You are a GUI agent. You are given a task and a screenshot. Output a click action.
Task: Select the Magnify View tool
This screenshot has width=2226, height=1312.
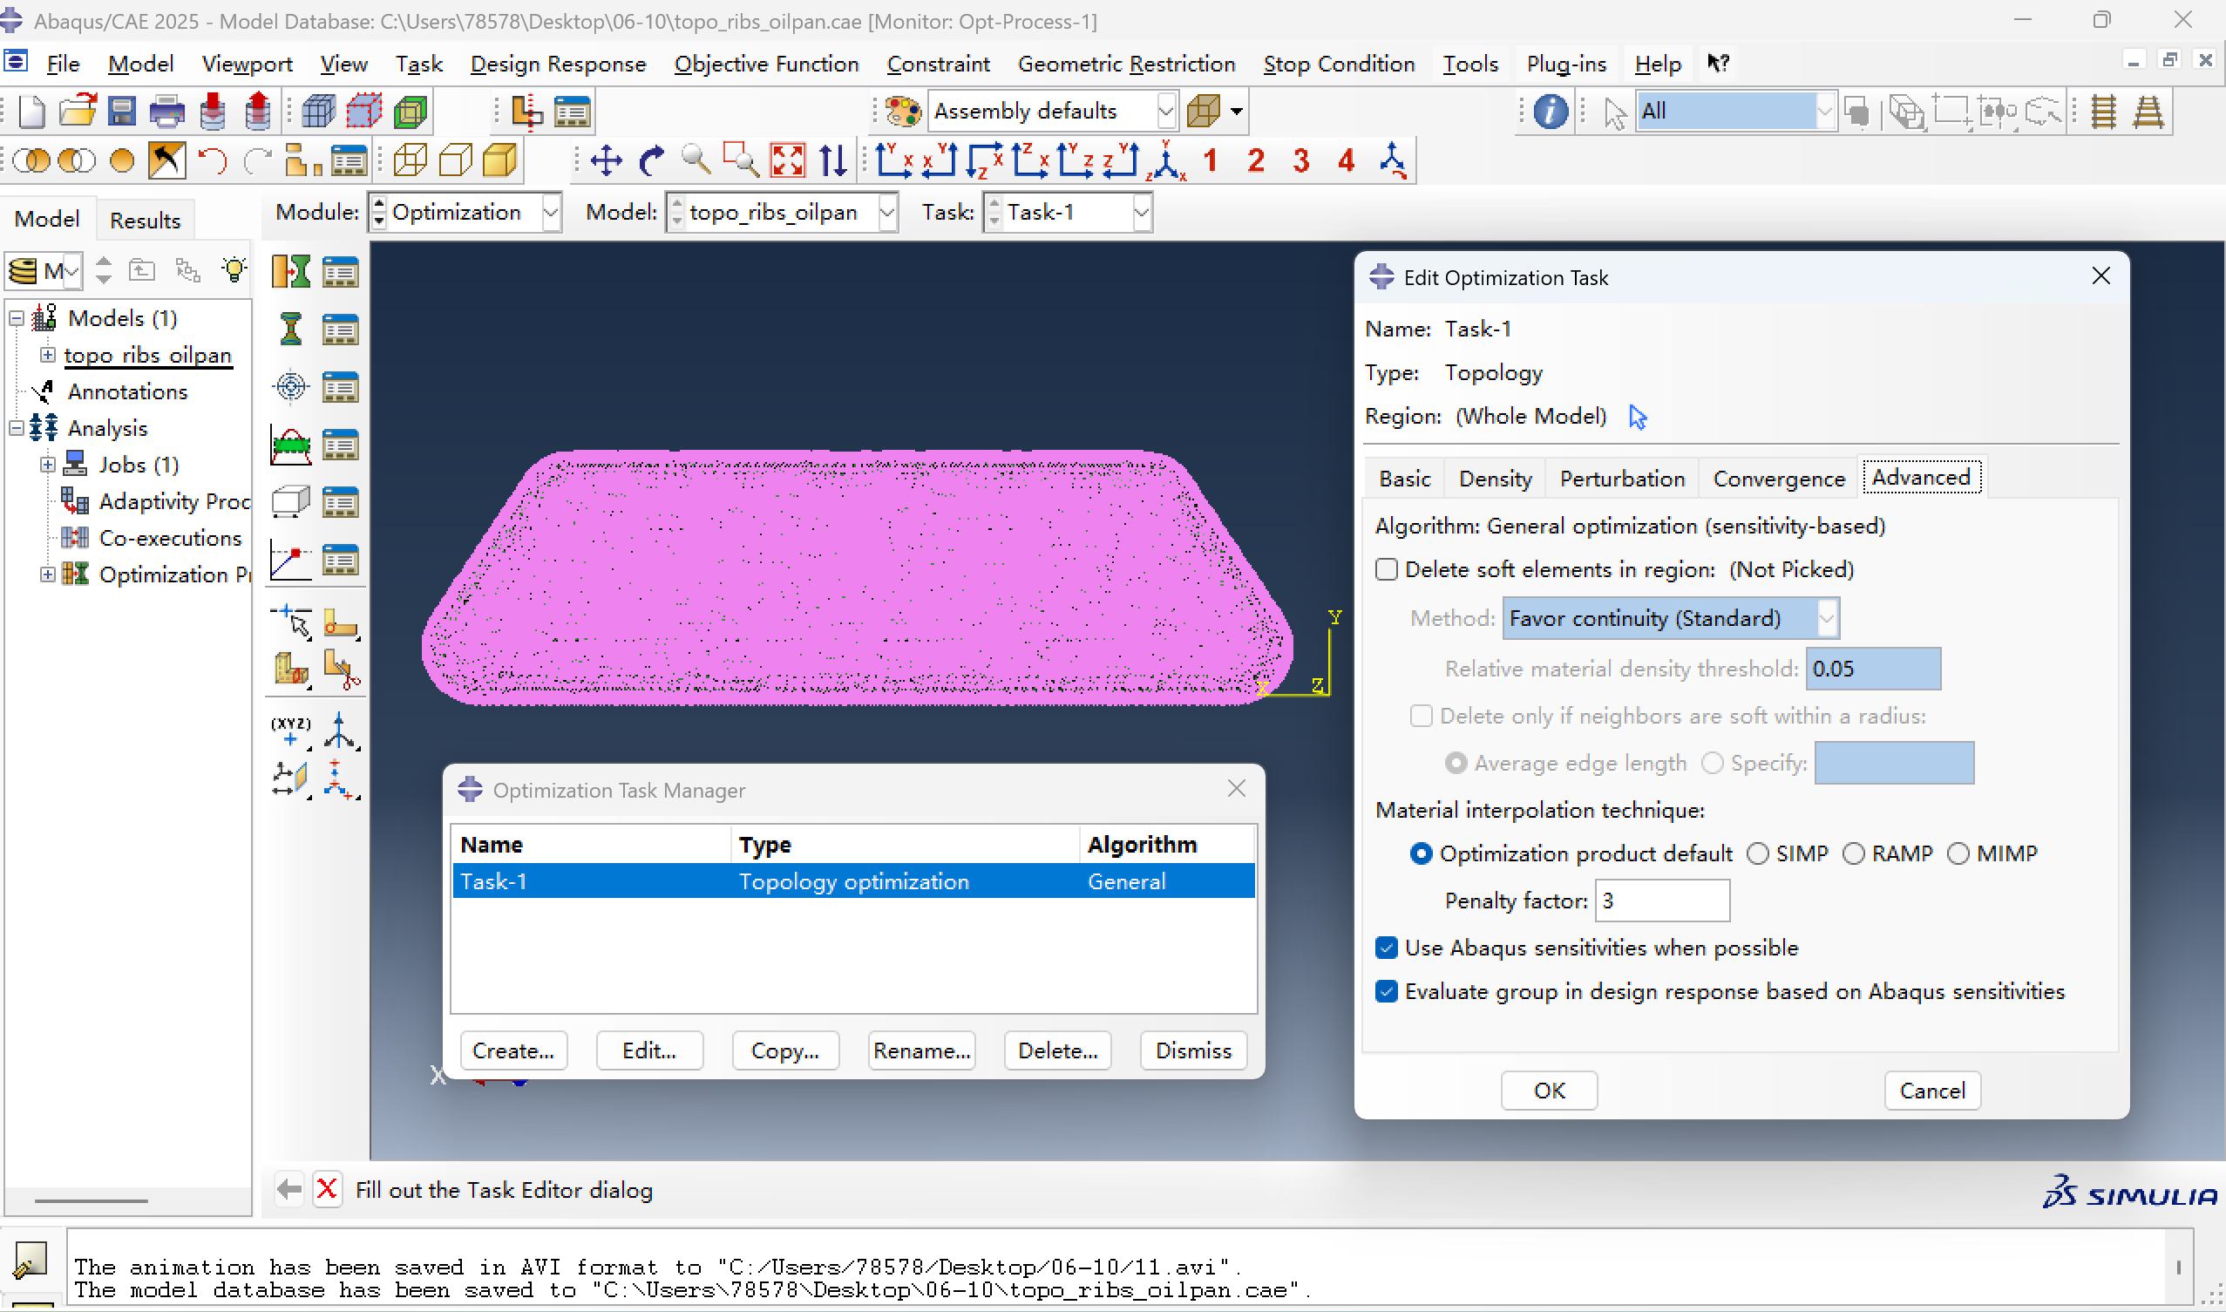[696, 161]
